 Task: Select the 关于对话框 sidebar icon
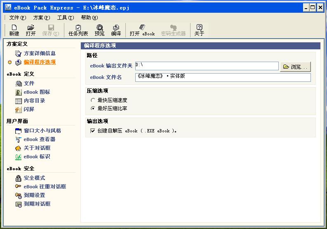click(x=19, y=148)
